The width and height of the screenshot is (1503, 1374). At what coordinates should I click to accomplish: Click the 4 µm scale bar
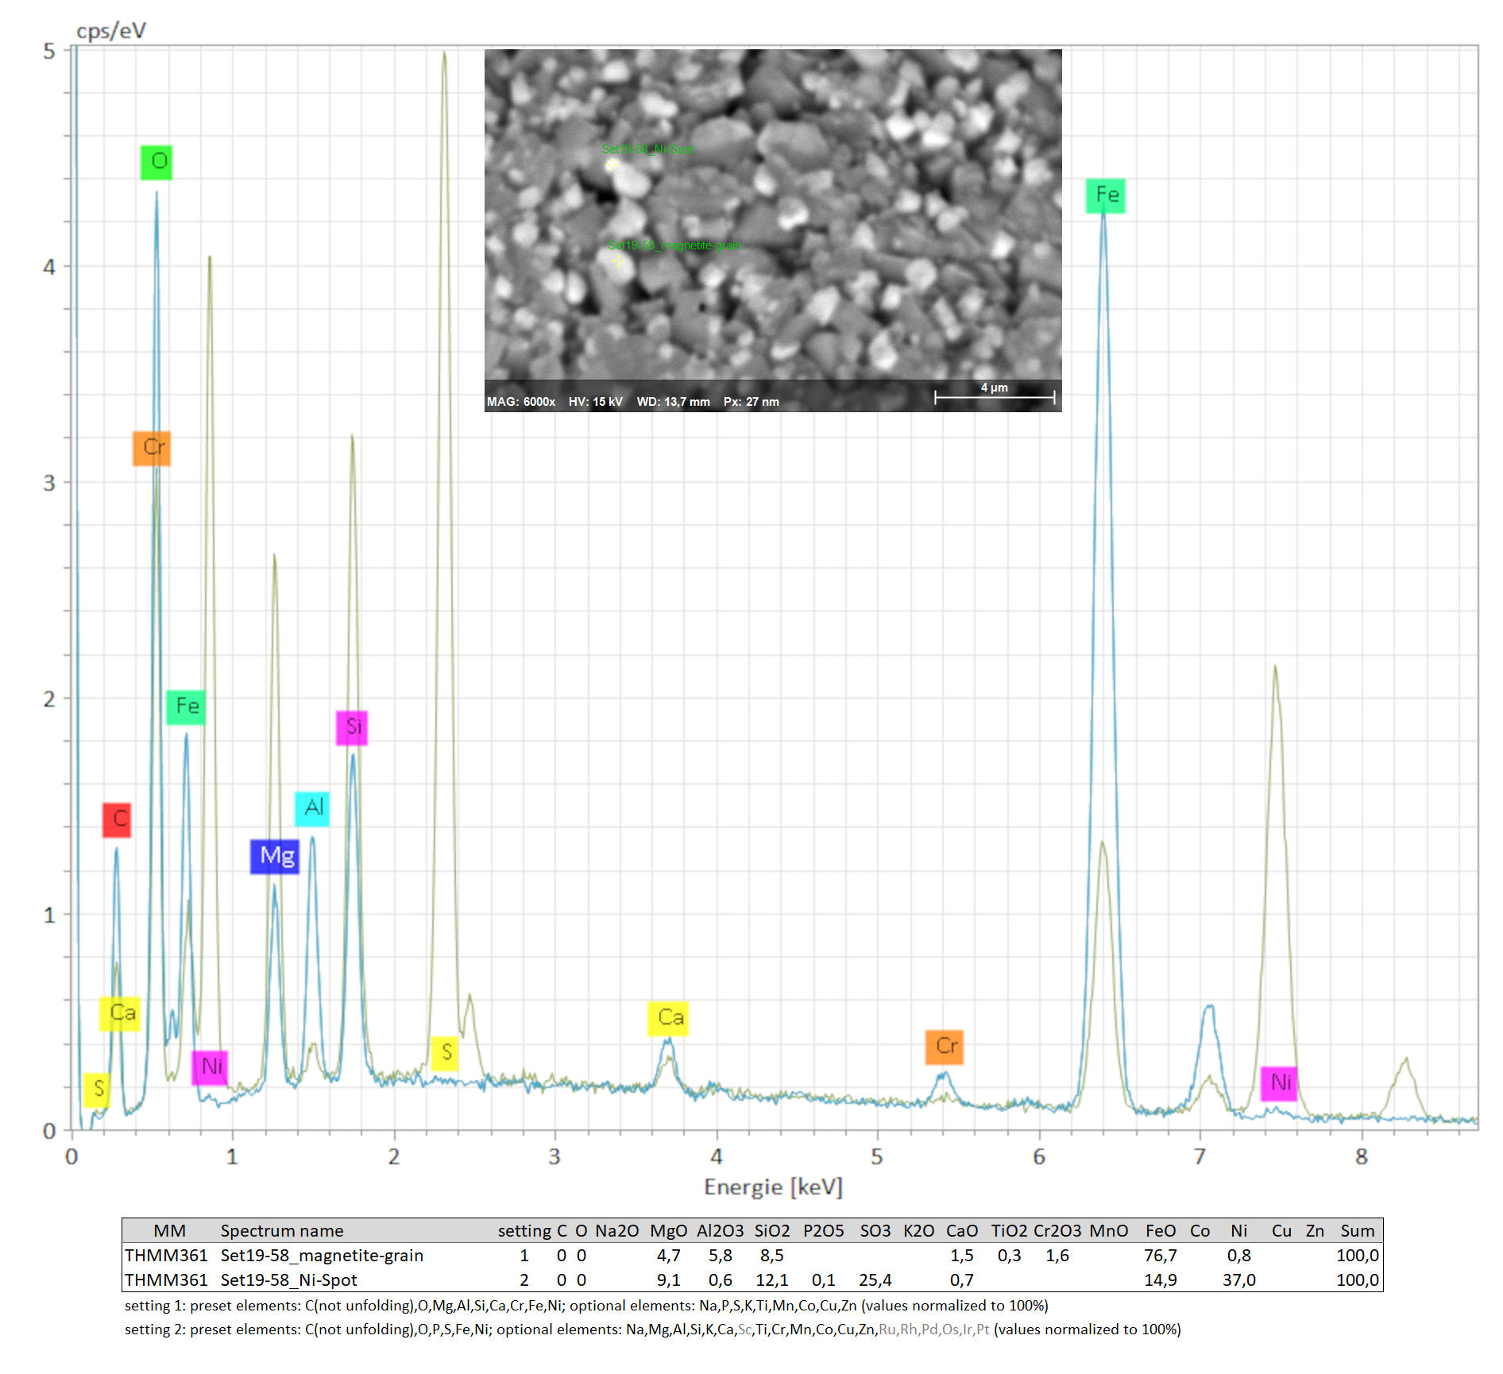(x=994, y=396)
